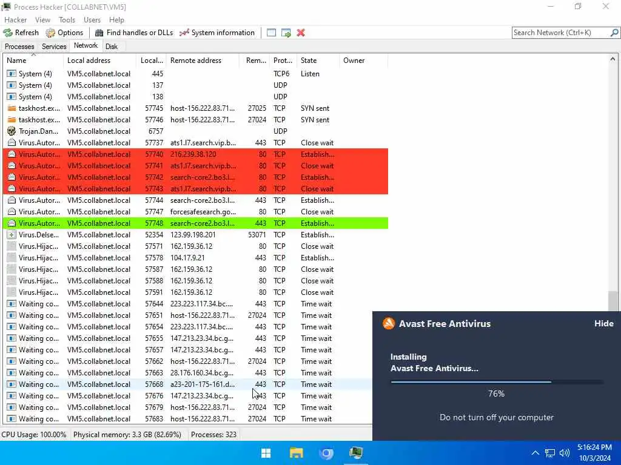The width and height of the screenshot is (621, 465).
Task: Select remote address forcesafesearch.go...
Action: click(203, 212)
